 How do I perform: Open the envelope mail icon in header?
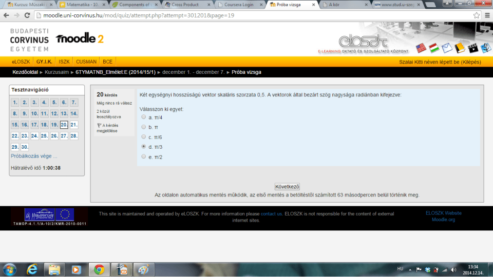pos(447,48)
